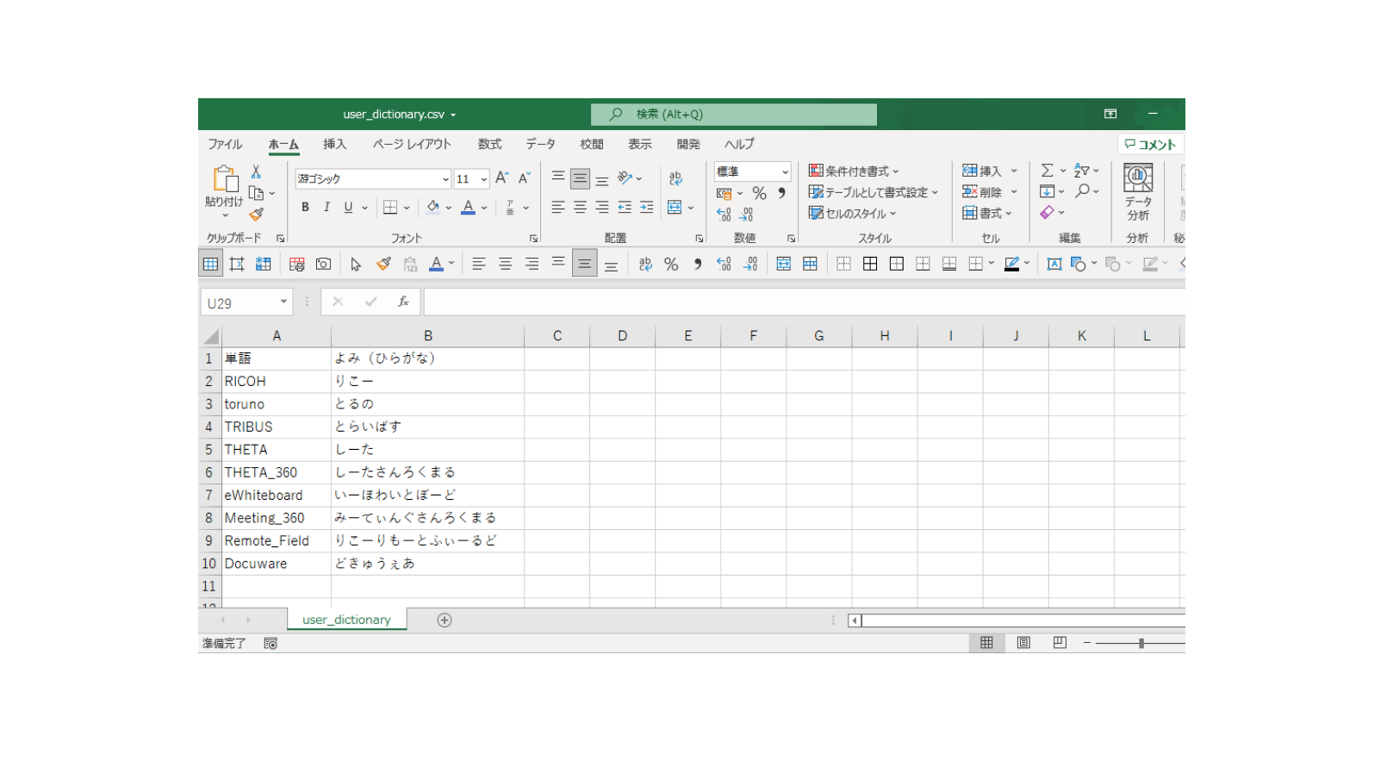Click the macro recording icon in status bar
This screenshot has width=1387, height=767.
271,644
